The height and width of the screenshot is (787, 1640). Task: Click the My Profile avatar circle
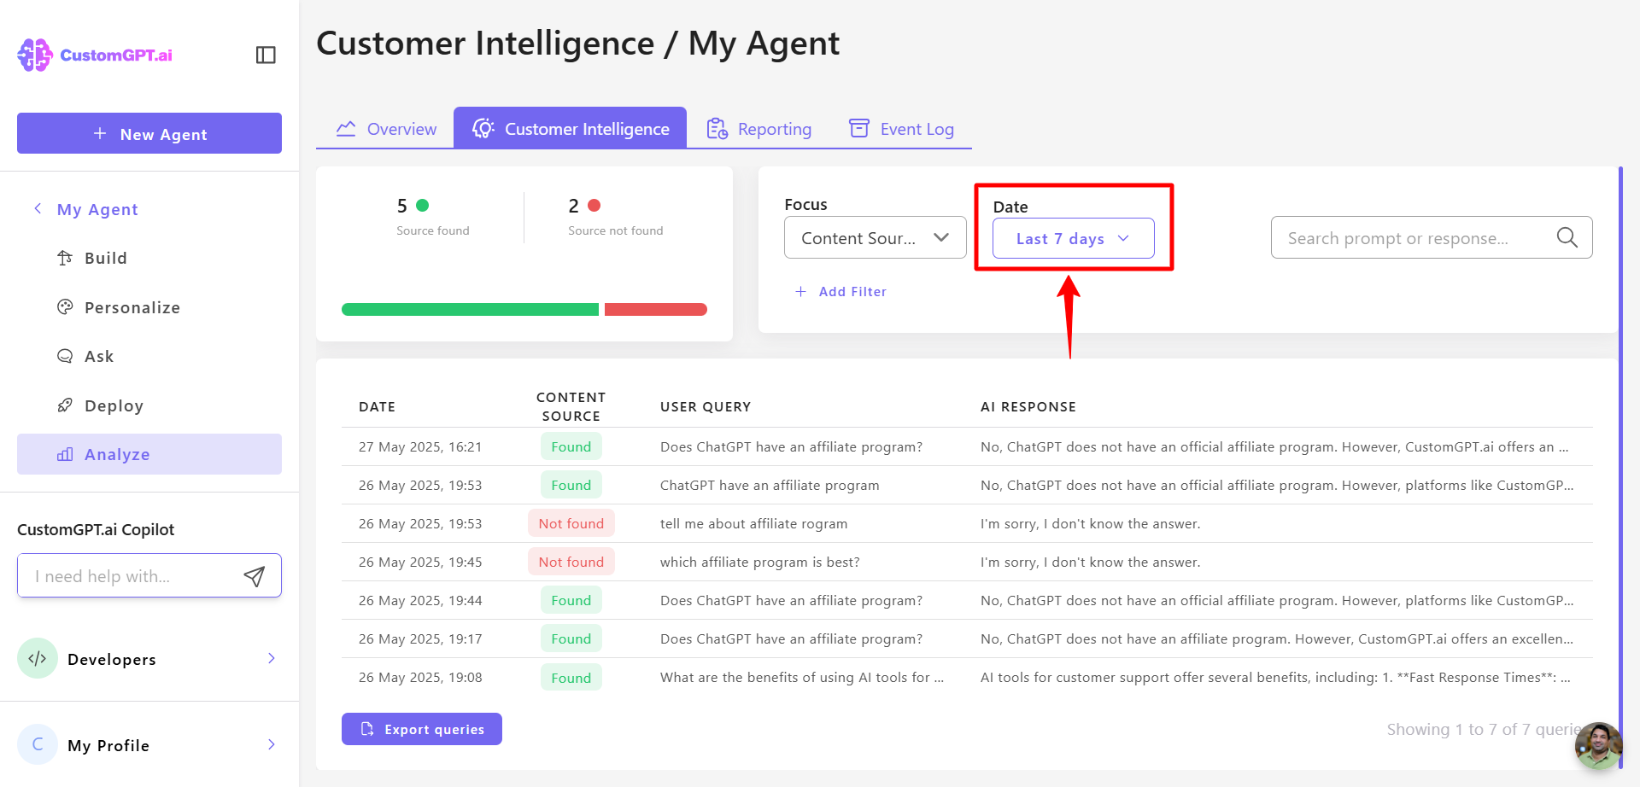[38, 744]
